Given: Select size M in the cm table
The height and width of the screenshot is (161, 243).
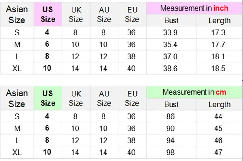Looking at the screenshot, I should [17, 129].
